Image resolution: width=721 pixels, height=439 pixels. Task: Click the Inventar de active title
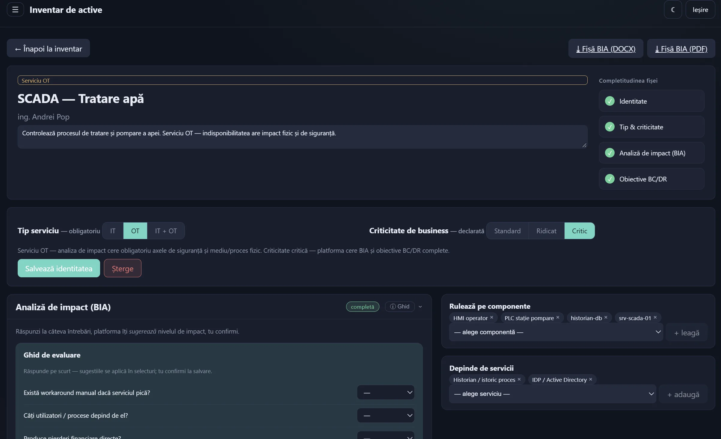point(66,10)
